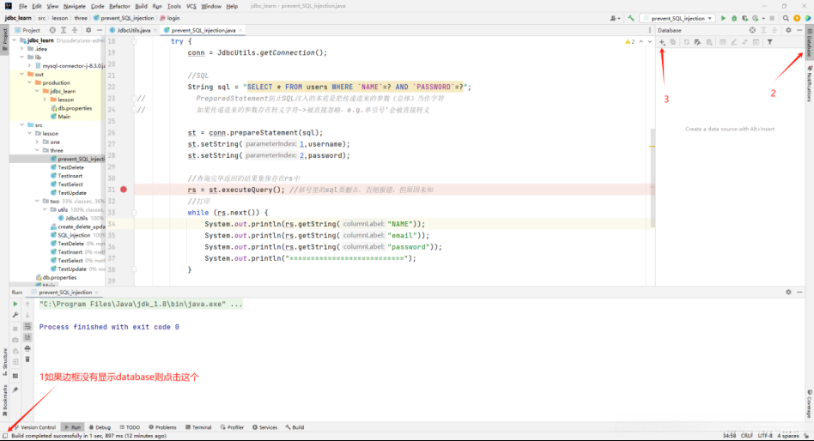
Task: Open the wrench settings icon in Run panel
Action: [x=15, y=315]
